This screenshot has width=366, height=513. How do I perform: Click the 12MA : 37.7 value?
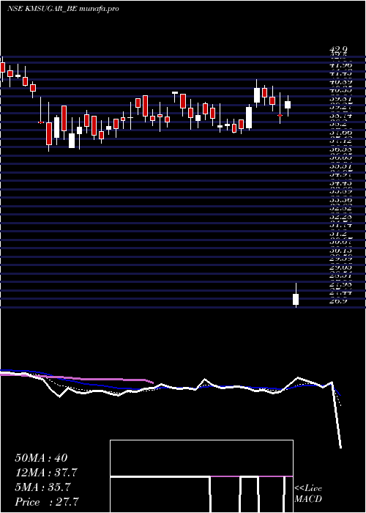pyautogui.click(x=46, y=473)
